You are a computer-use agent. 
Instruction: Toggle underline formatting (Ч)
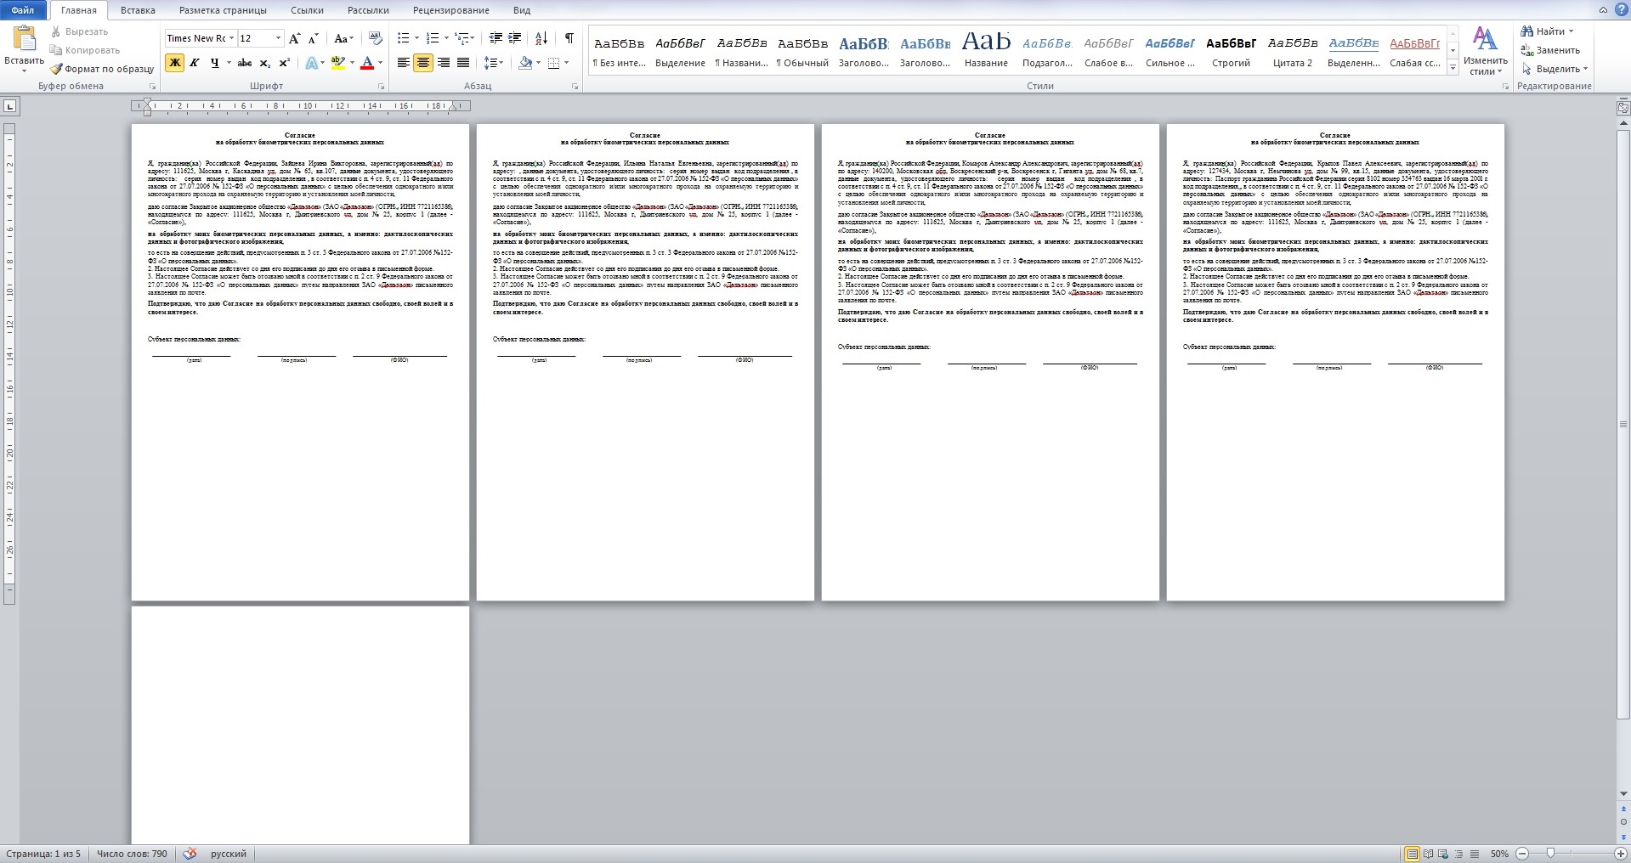(x=214, y=63)
